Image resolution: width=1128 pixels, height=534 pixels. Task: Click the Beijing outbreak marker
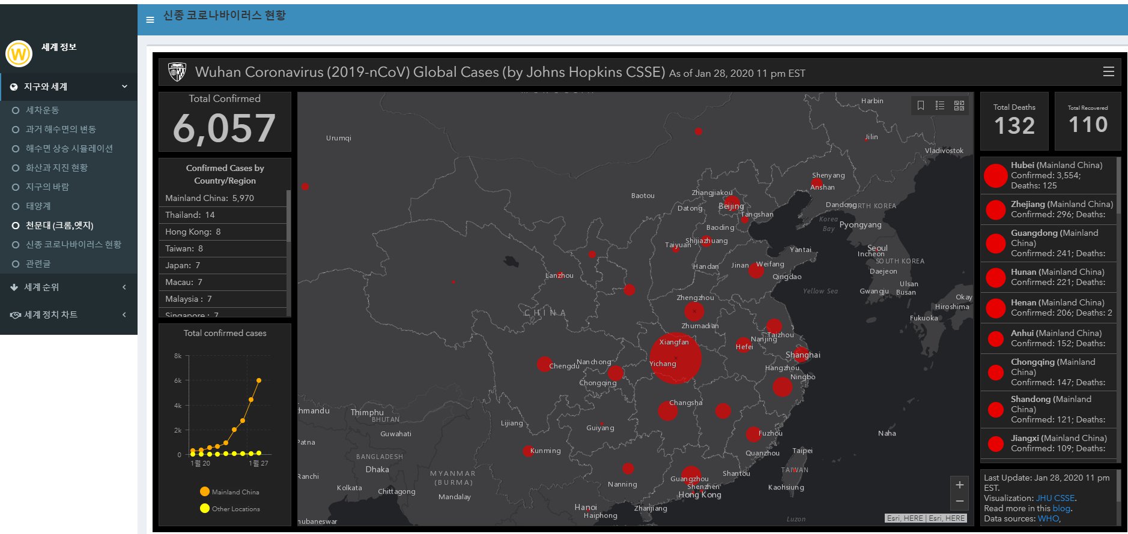732,203
